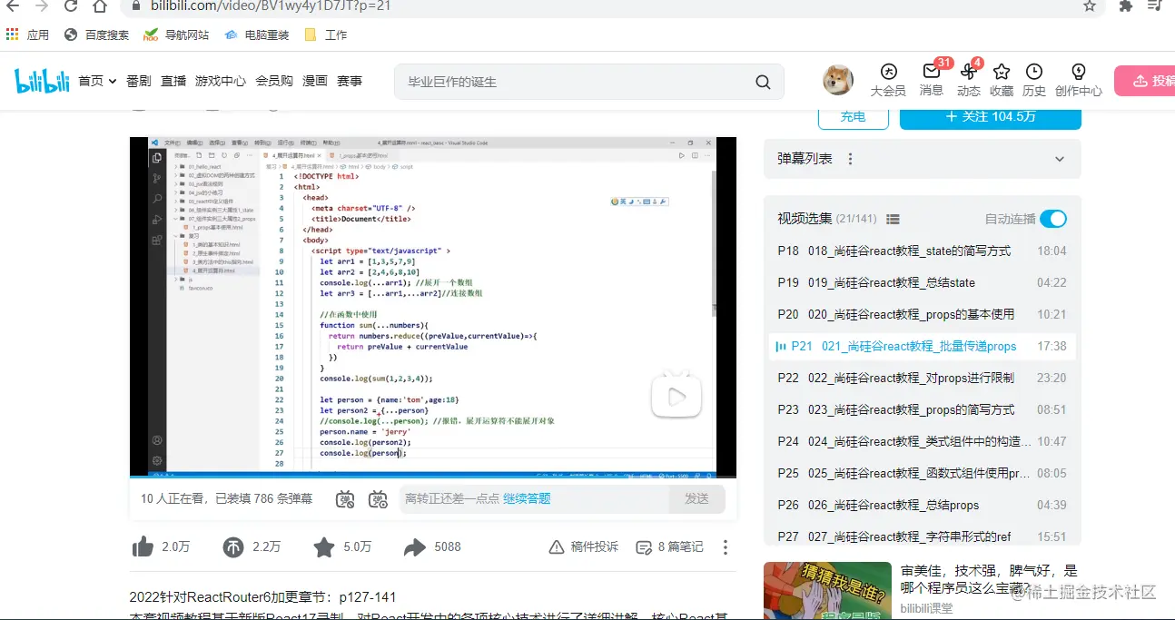The width and height of the screenshot is (1175, 620).
Task: Click browser bookmark star icon
Action: pyautogui.click(x=1090, y=5)
